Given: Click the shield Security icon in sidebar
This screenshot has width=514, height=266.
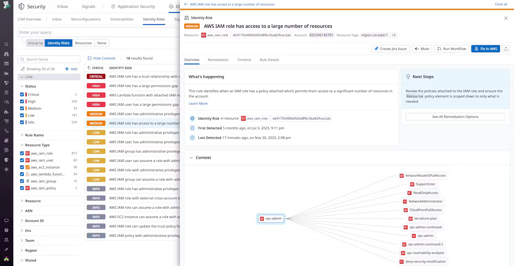Looking at the screenshot, I should 6,160.
